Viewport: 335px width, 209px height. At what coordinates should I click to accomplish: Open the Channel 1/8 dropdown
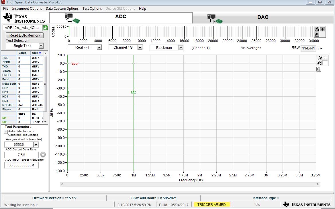point(140,47)
